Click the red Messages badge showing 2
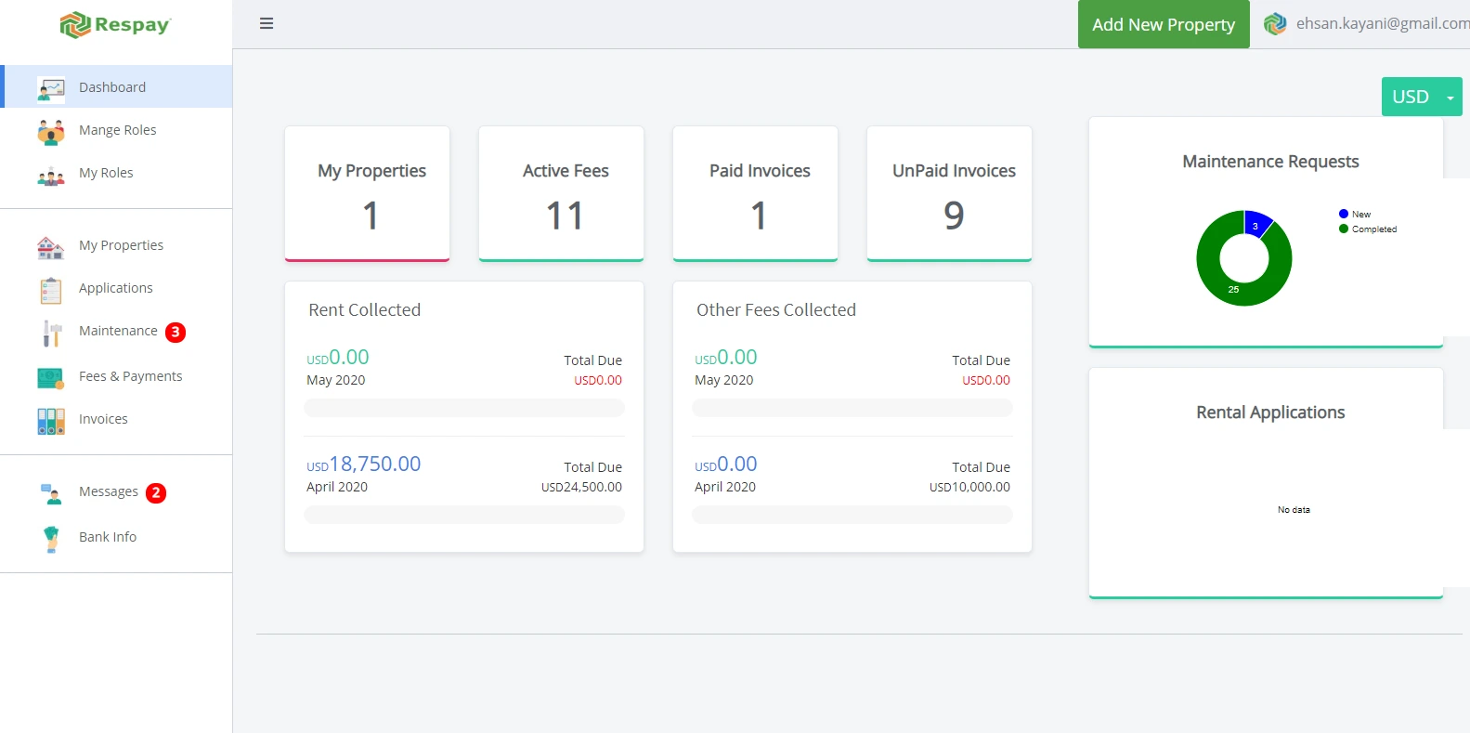1470x733 pixels. (156, 493)
